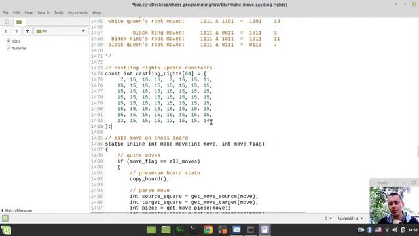Image resolution: width=419 pixels, height=236 pixels.
Task: Open the C language selector in the status bar
Action: point(328,218)
